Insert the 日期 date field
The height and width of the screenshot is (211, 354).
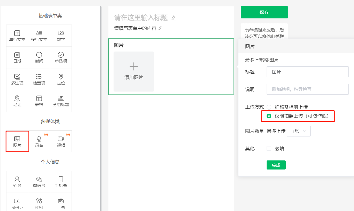point(17,58)
